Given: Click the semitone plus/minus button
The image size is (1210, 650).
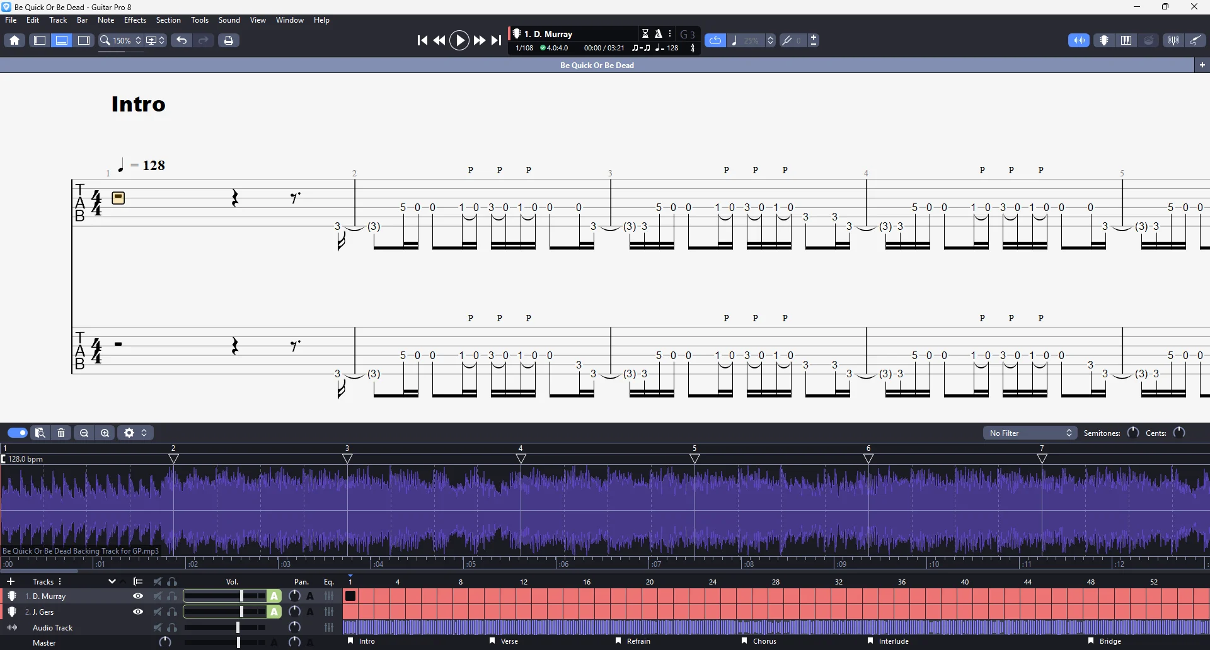Looking at the screenshot, I should [814, 40].
